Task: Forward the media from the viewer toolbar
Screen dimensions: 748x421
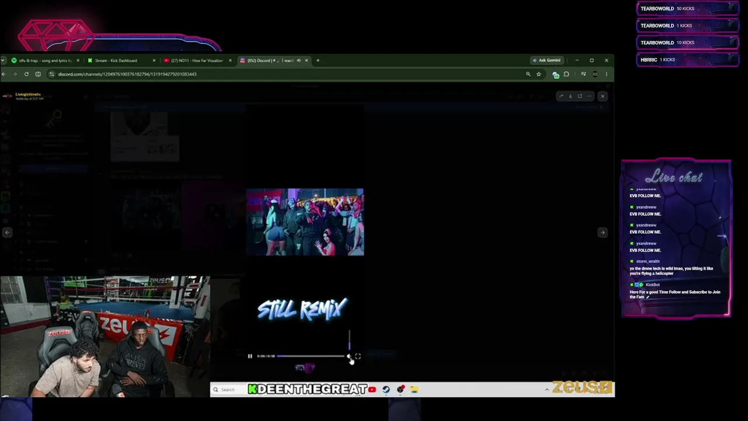Action: pyautogui.click(x=561, y=96)
